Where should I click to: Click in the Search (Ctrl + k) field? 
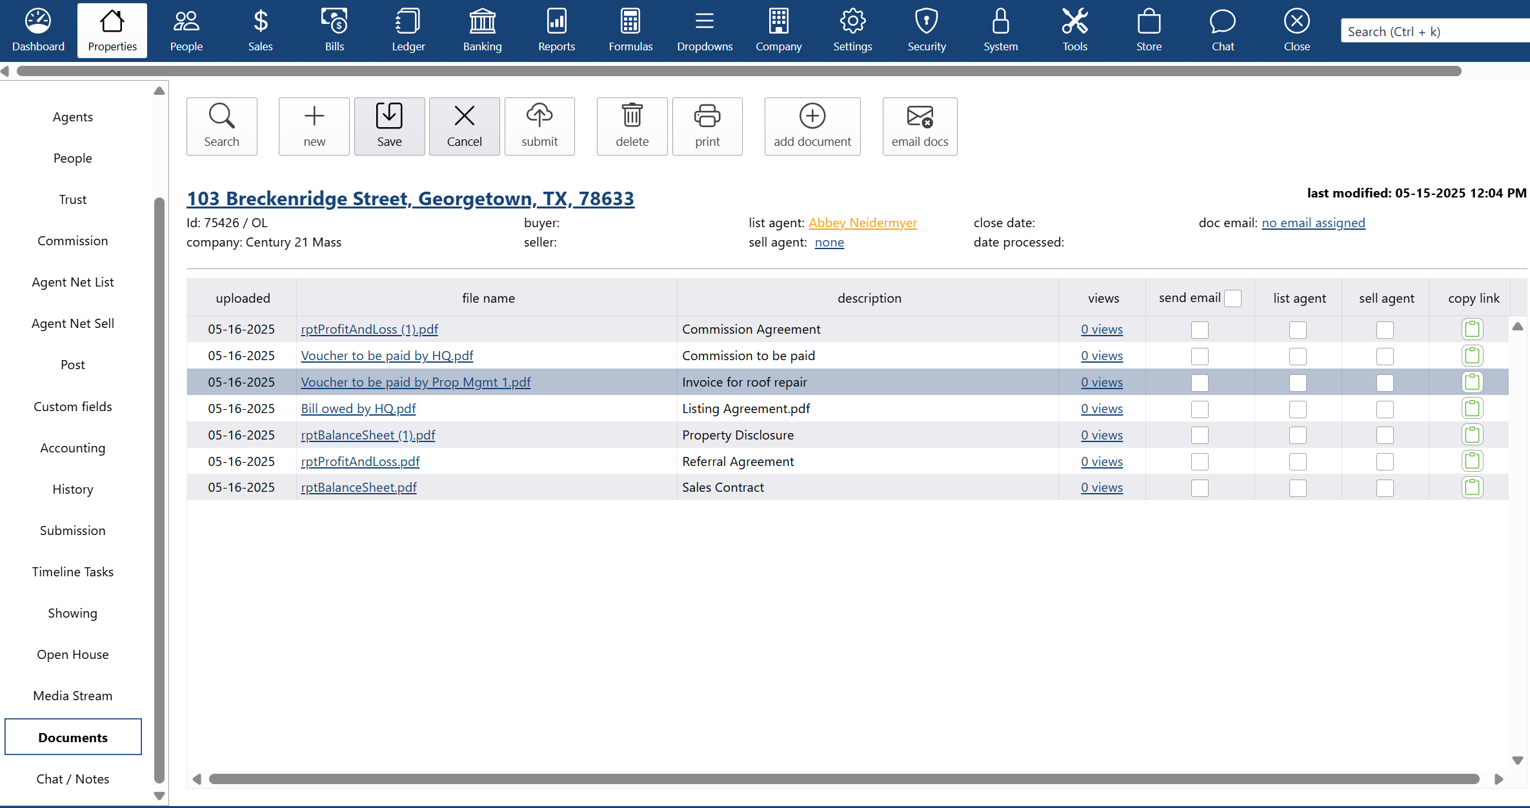(1434, 32)
